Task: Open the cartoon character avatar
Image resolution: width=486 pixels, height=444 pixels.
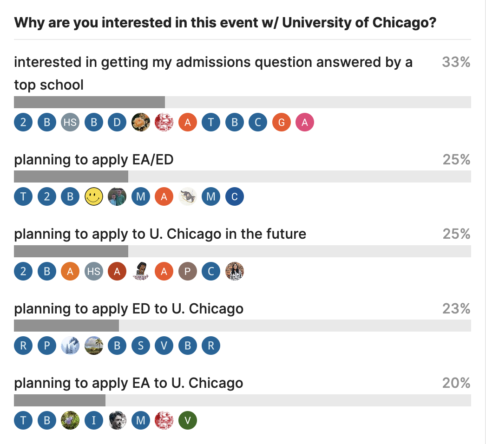Action: coord(140,271)
